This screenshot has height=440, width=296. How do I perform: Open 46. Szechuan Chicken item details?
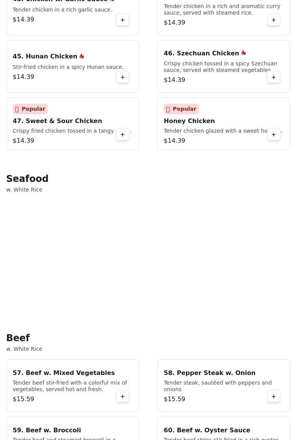pyautogui.click(x=201, y=53)
